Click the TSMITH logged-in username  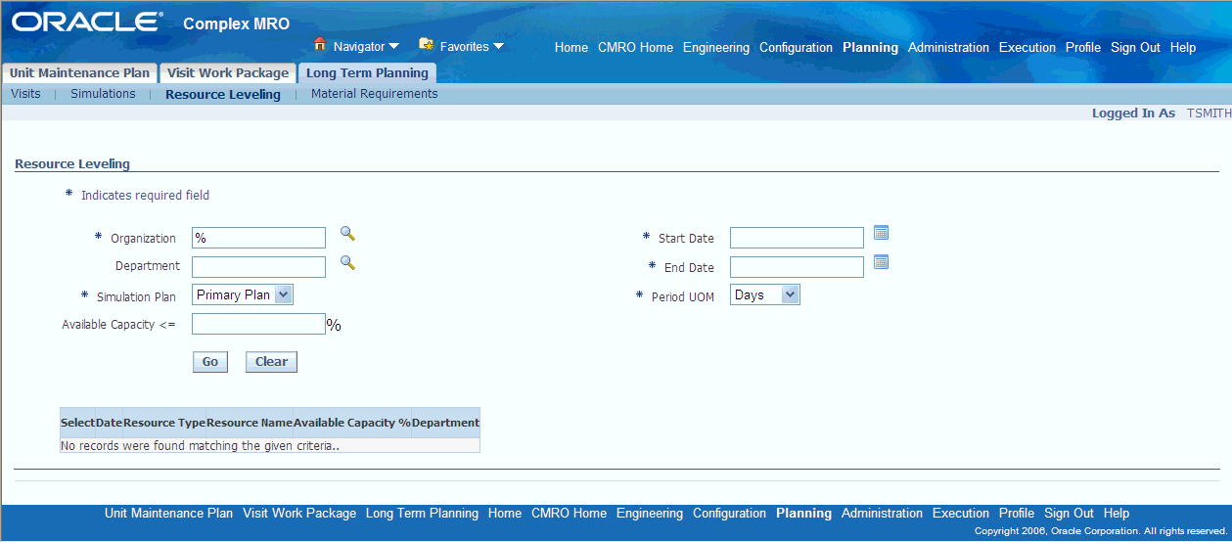(x=1209, y=113)
